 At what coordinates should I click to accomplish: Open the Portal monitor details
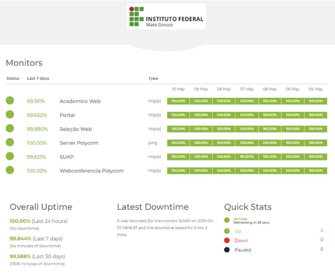(x=67, y=115)
